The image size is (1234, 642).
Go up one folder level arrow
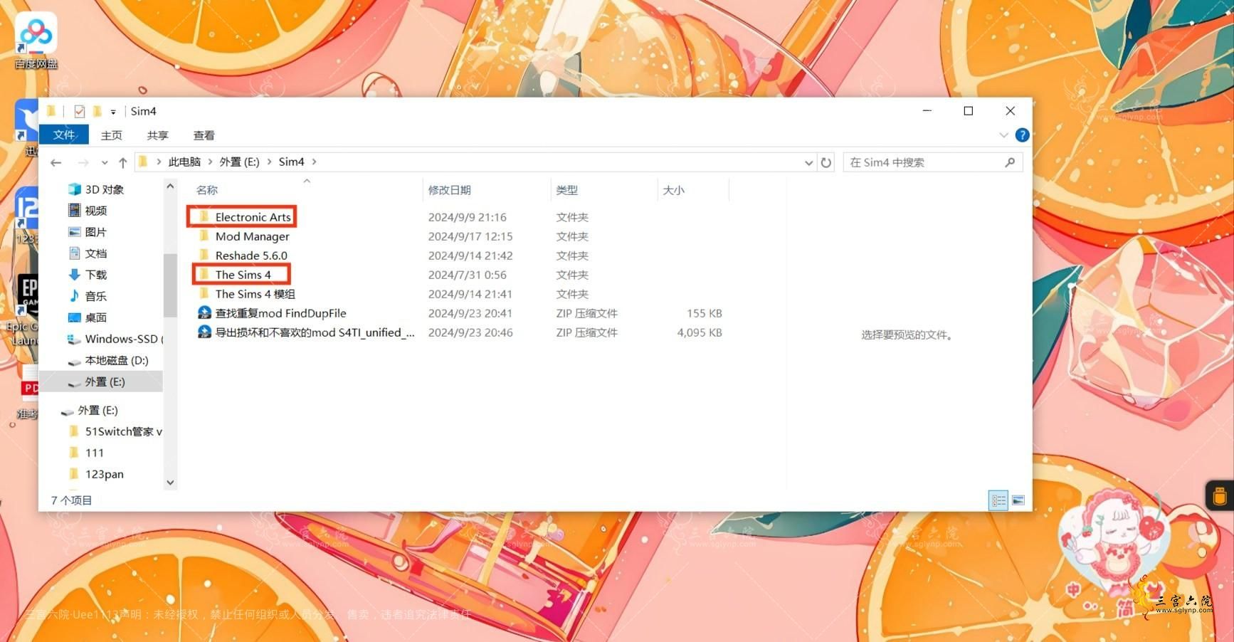[x=122, y=162]
